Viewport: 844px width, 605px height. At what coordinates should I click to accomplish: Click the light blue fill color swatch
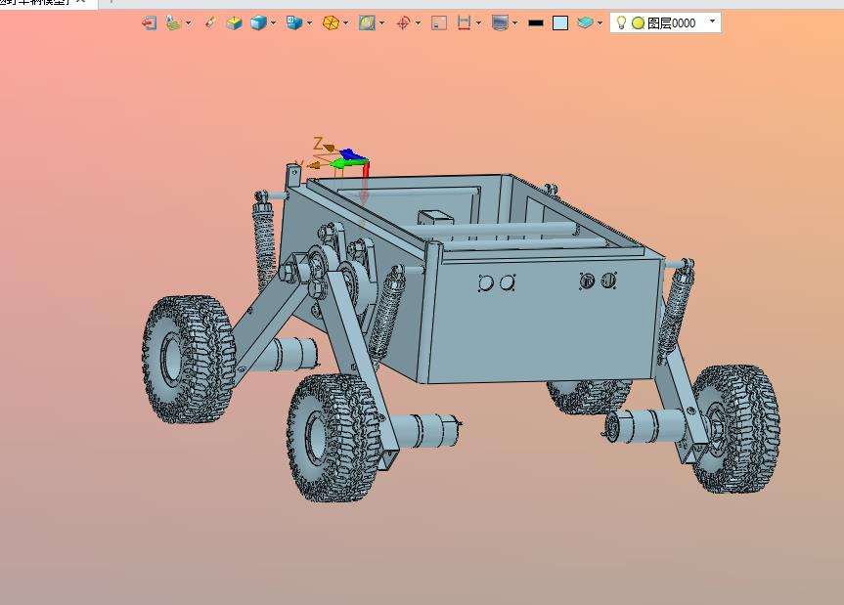pyautogui.click(x=560, y=23)
